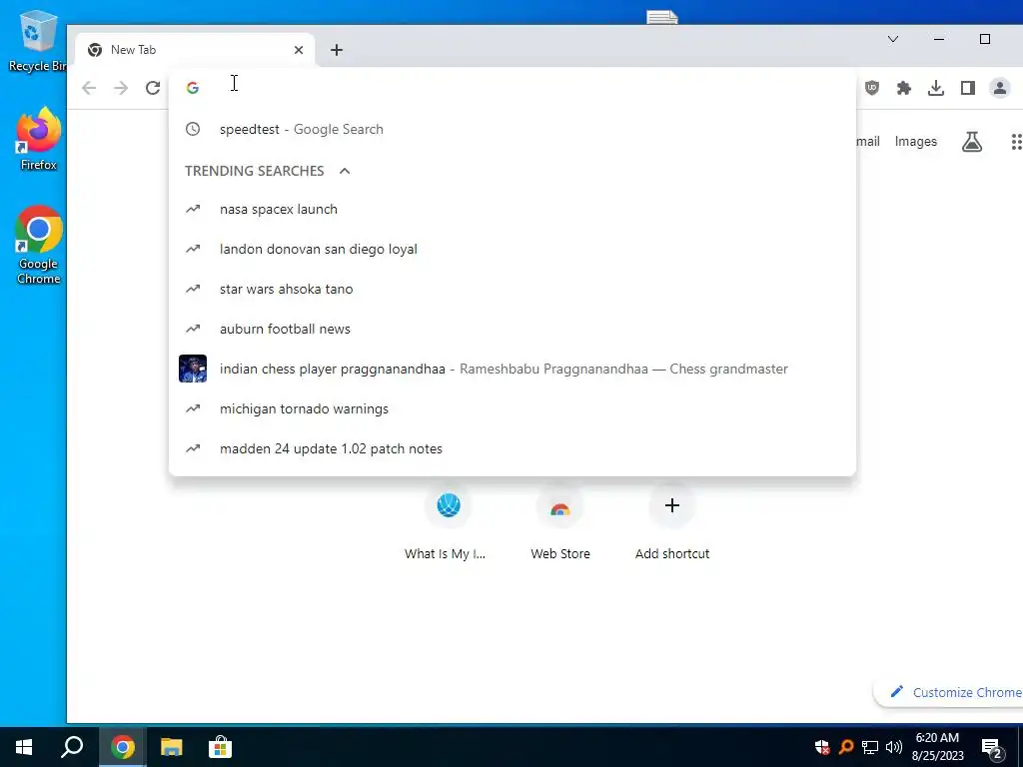Choose auburn football news suggestion
1023x767 pixels.
512,329
